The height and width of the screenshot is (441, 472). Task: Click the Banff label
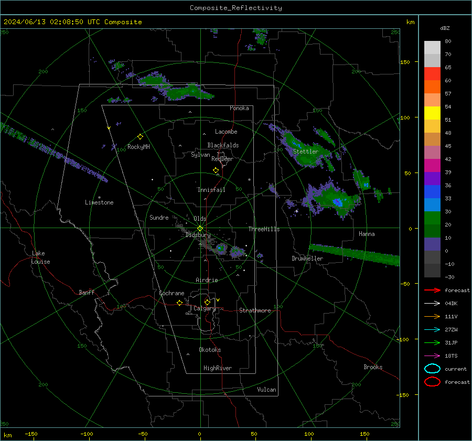click(87, 293)
